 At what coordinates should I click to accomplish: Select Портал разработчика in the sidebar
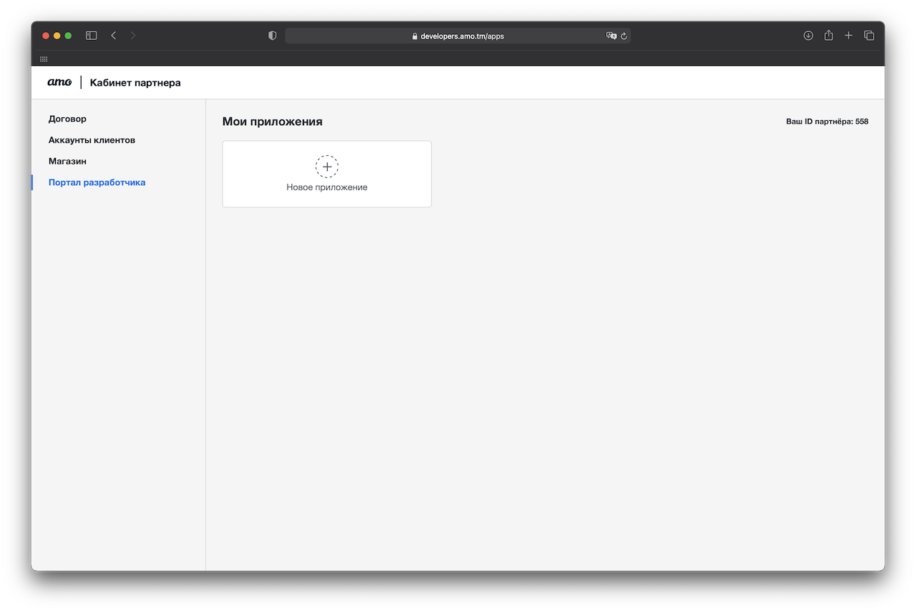coord(97,182)
